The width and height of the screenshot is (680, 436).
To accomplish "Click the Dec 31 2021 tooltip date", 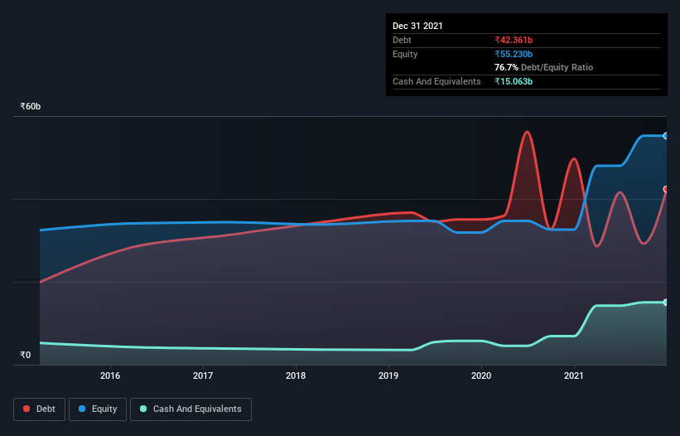I will (x=417, y=26).
